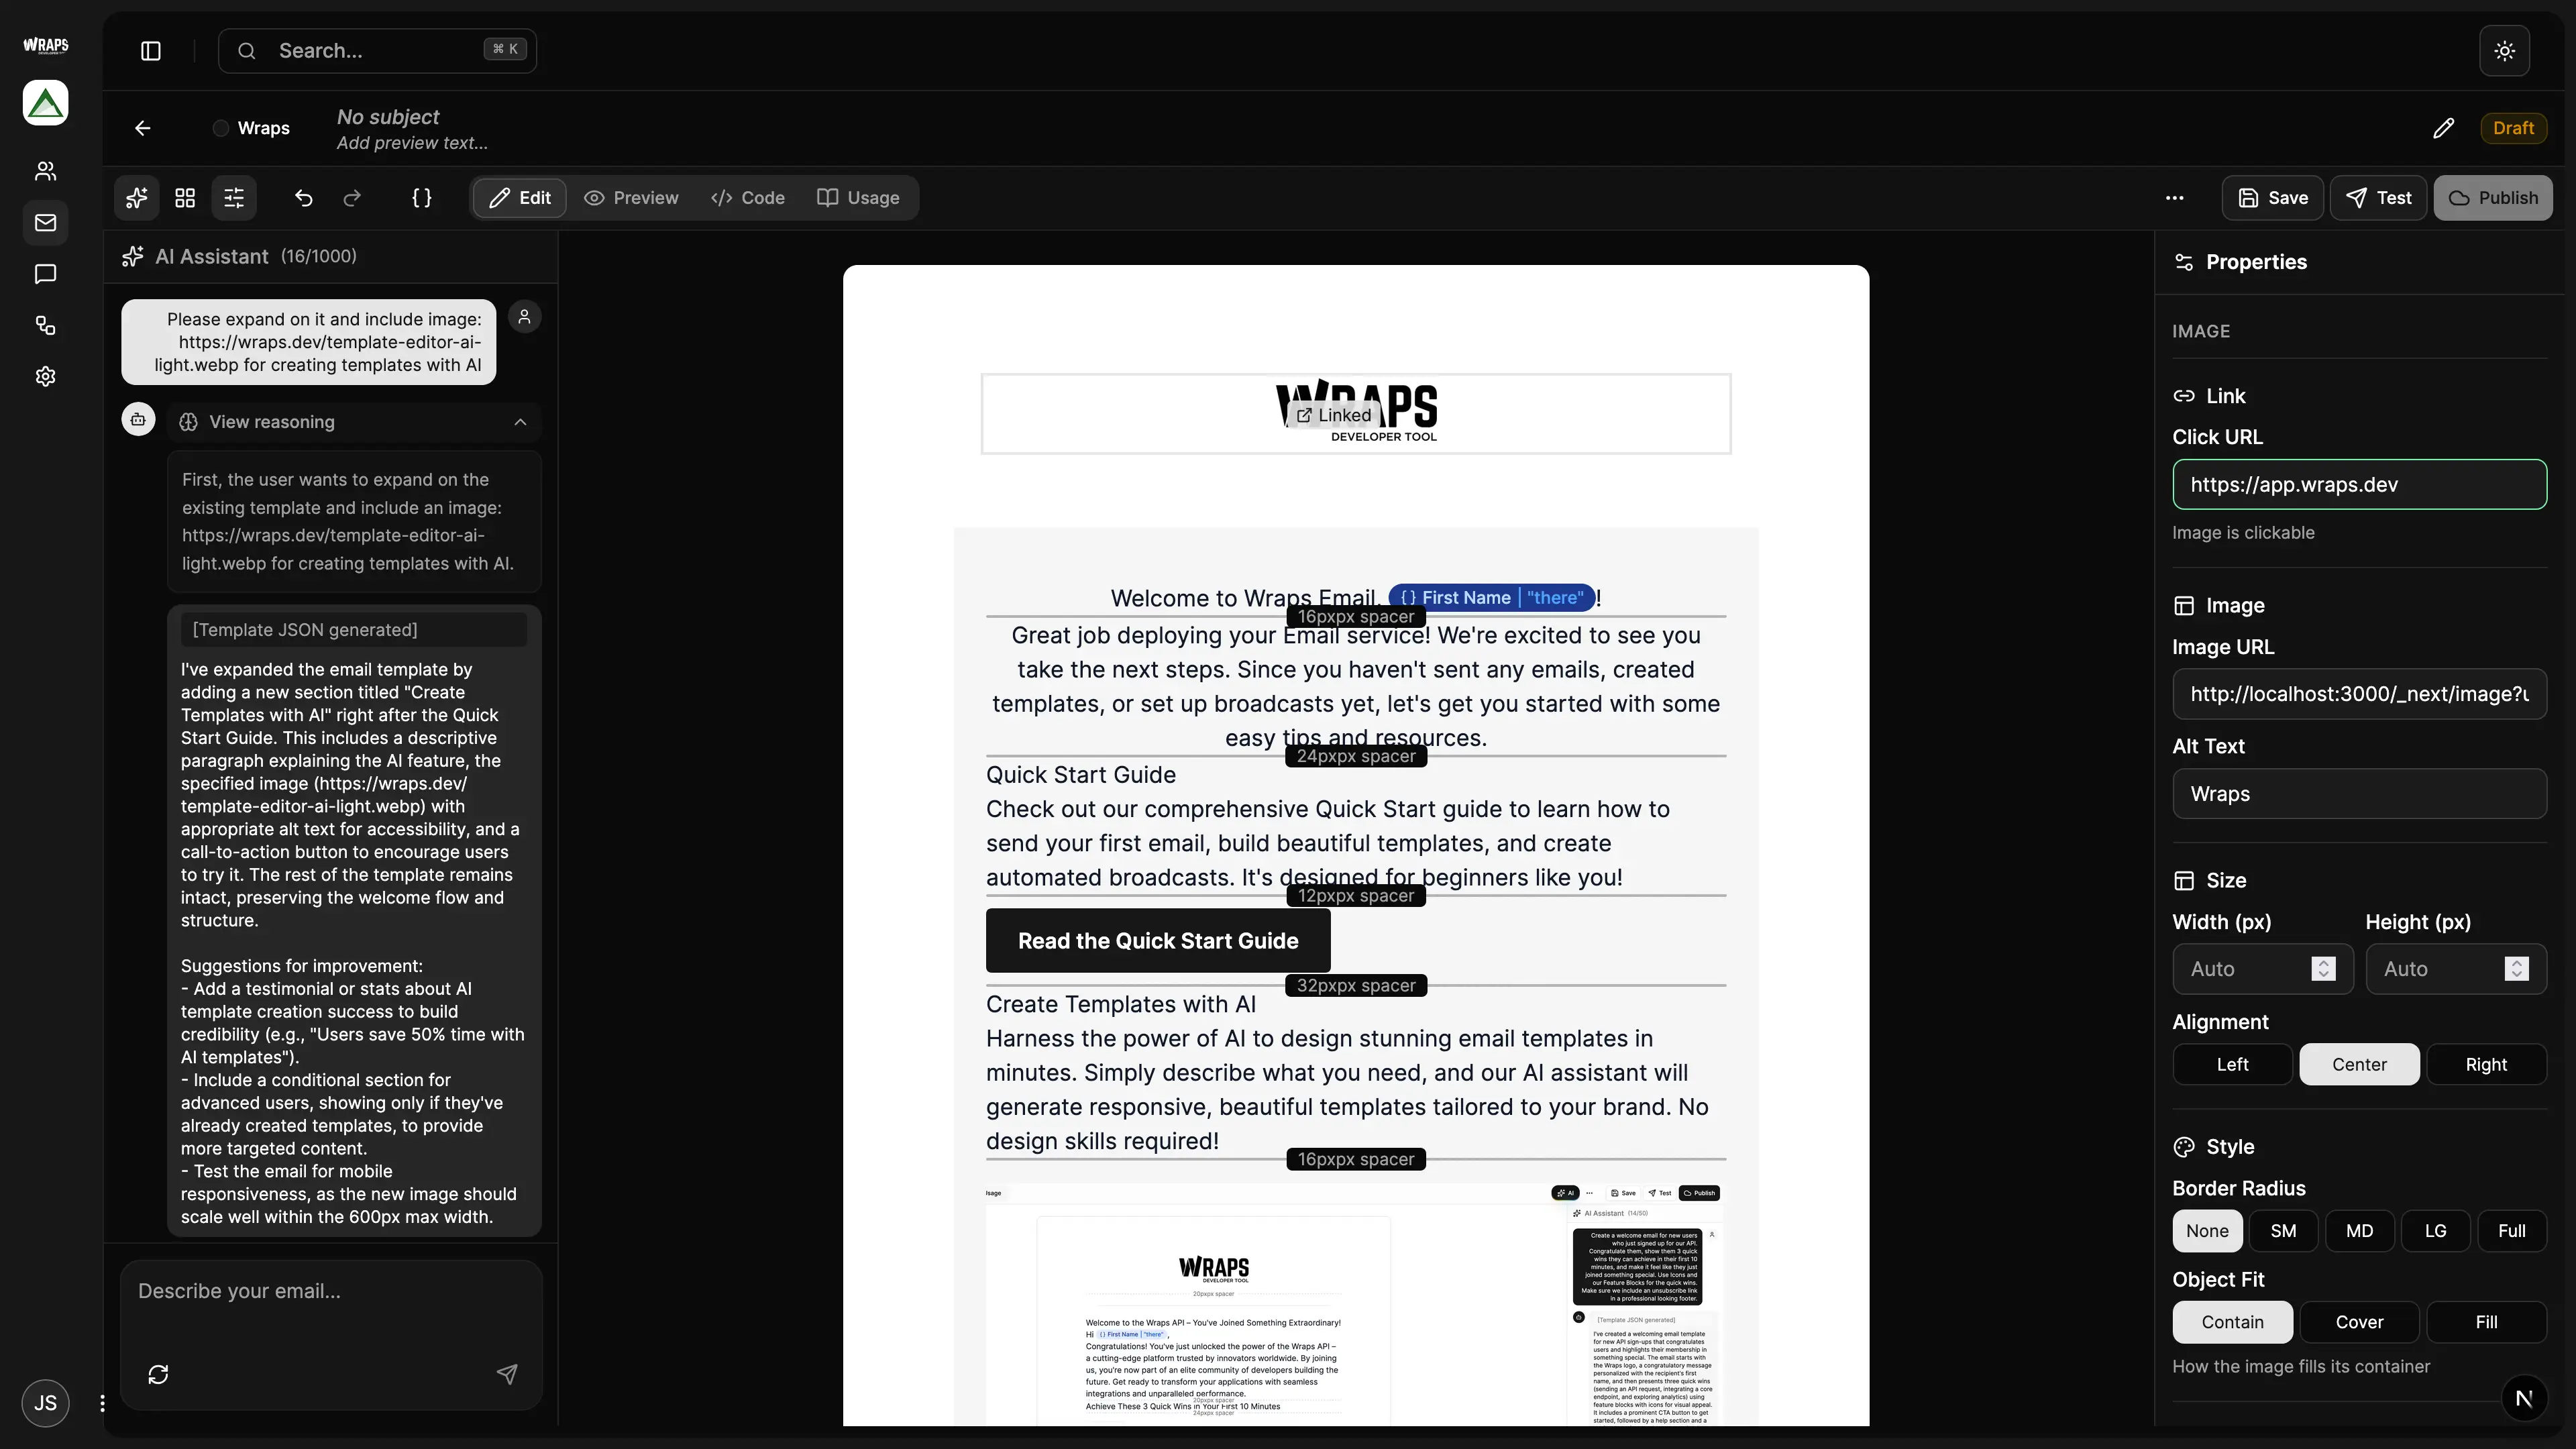Image resolution: width=2576 pixels, height=1449 pixels.
Task: Select Center image alignment
Action: (x=2359, y=1064)
